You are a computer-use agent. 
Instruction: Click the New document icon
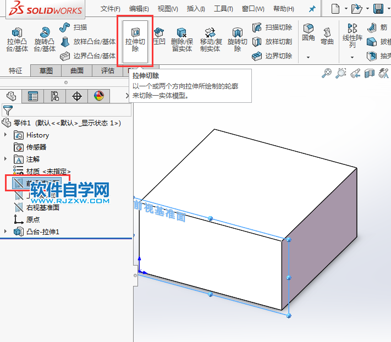pyautogui.click(x=335, y=9)
